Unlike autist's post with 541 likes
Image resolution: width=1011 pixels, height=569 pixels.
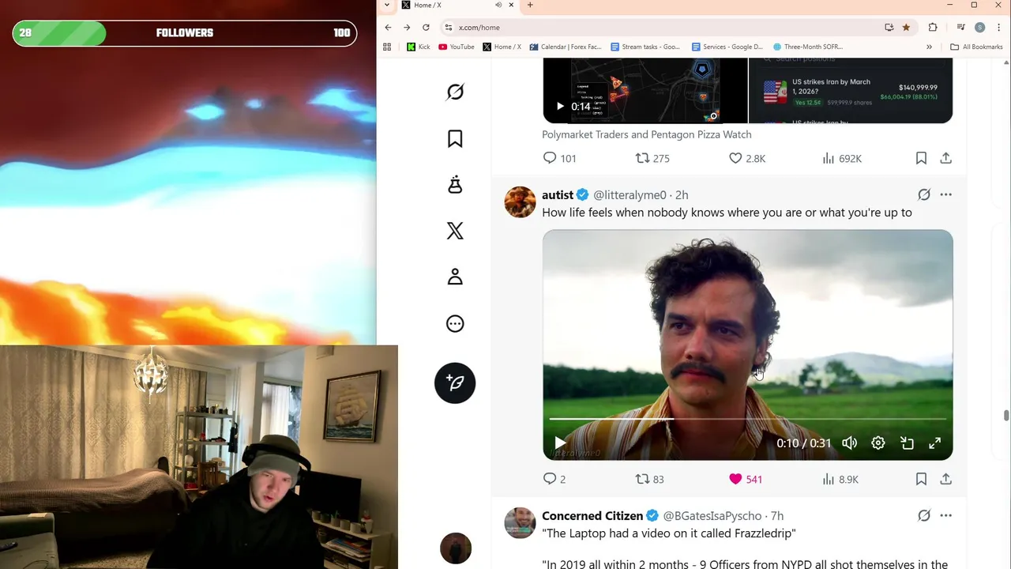(745, 479)
